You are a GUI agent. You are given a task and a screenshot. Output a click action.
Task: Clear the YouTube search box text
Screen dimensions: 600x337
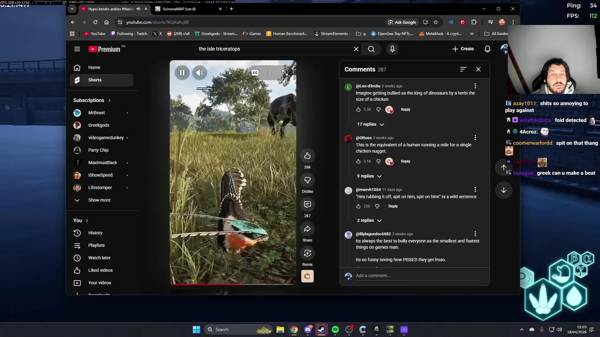coord(356,49)
